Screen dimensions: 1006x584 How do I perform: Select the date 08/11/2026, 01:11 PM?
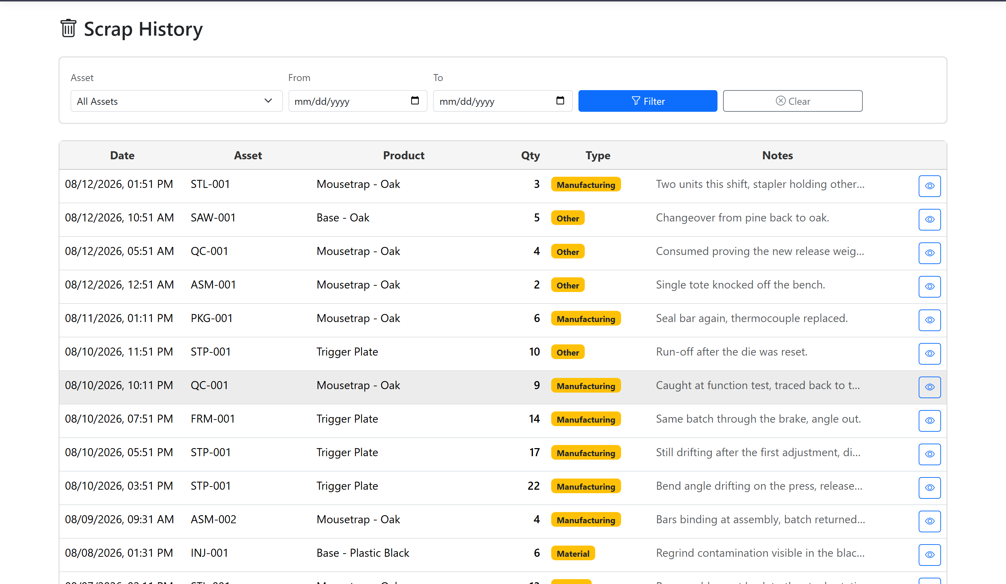pyautogui.click(x=119, y=318)
